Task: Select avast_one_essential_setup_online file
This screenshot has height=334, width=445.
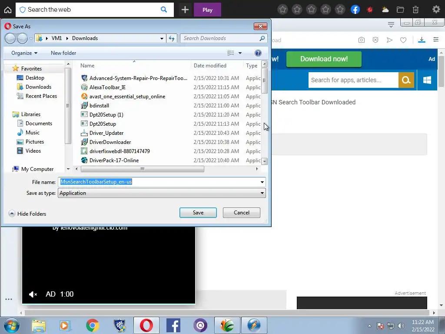Action: click(x=127, y=96)
